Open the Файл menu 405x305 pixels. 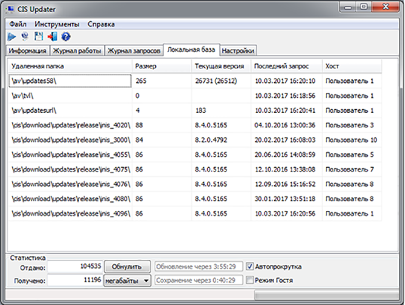pos(18,24)
